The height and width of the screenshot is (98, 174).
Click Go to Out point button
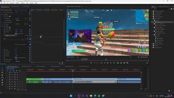114,63
